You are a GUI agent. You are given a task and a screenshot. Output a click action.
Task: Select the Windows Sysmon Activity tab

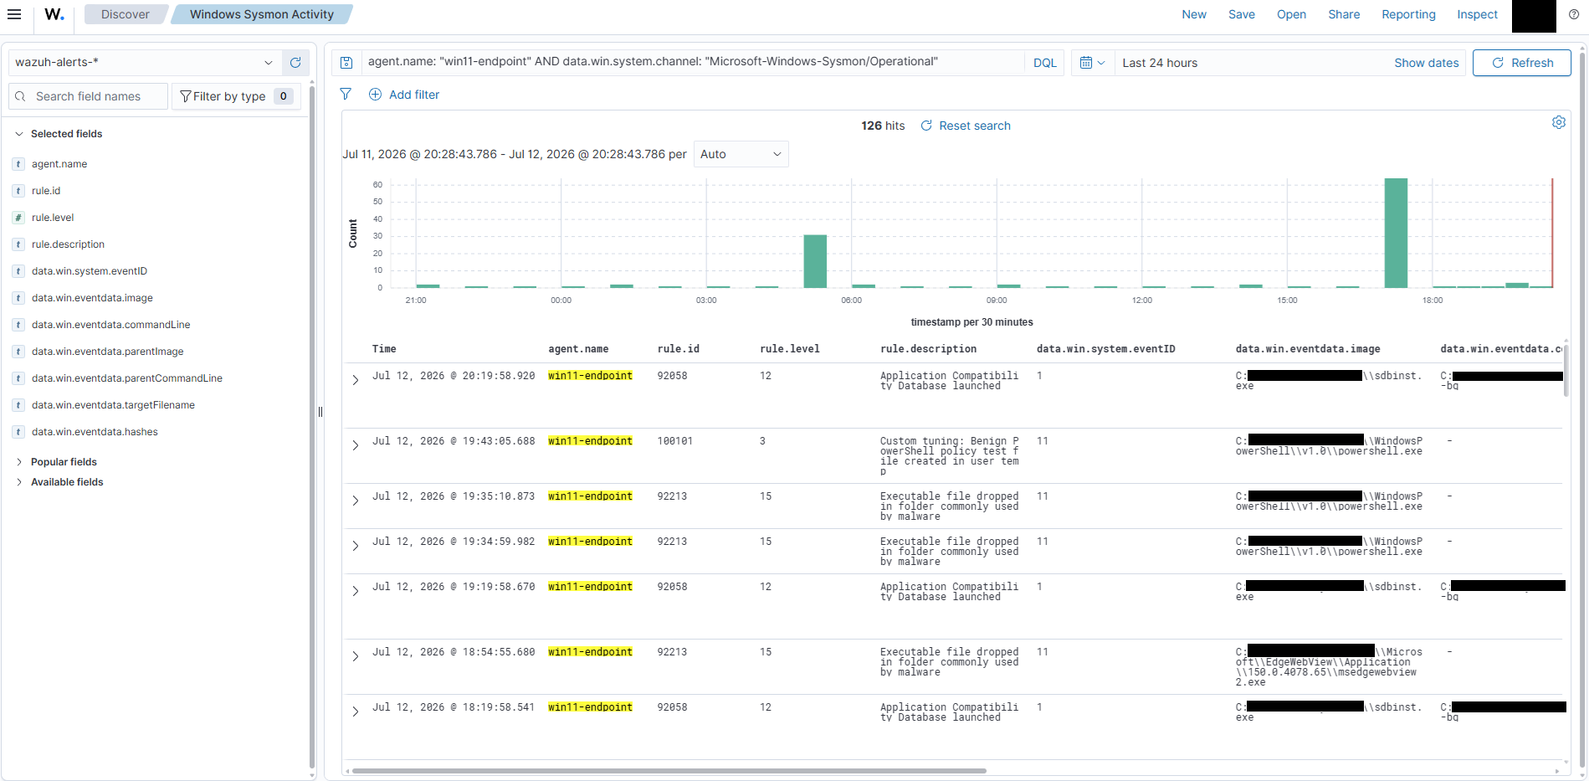[x=261, y=14]
